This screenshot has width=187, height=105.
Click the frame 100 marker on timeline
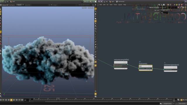click(x=58, y=99)
